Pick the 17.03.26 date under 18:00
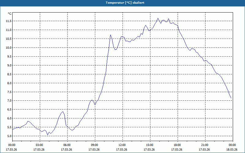 click(177, 150)
